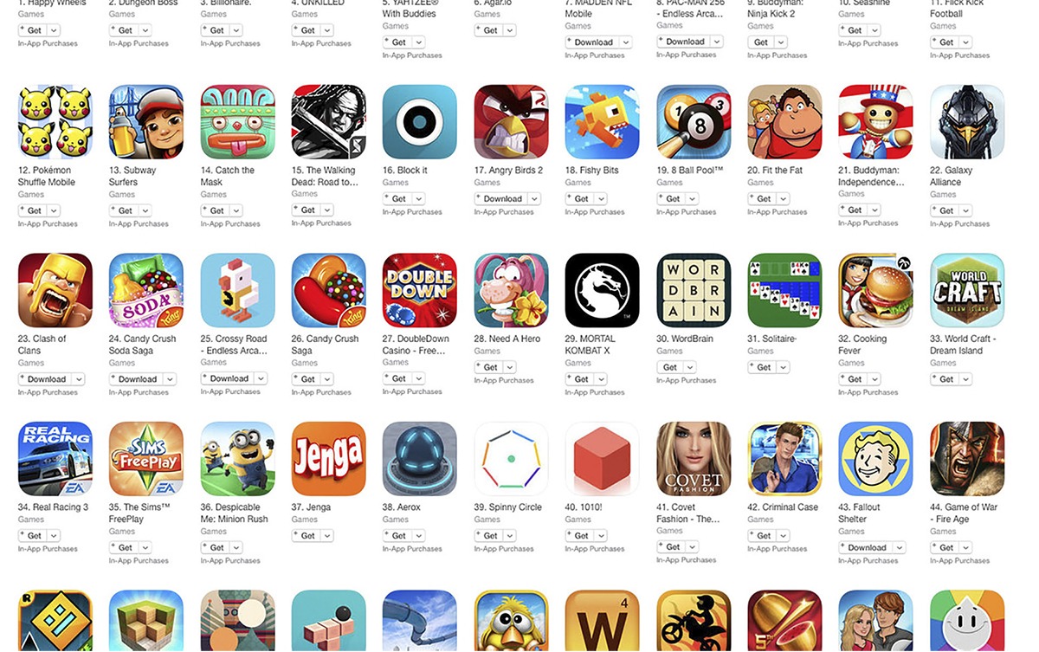Screen dimensions: 1039x652
Task: Expand the dropdown arrow beside Block it Get
Action: pyautogui.click(x=419, y=198)
